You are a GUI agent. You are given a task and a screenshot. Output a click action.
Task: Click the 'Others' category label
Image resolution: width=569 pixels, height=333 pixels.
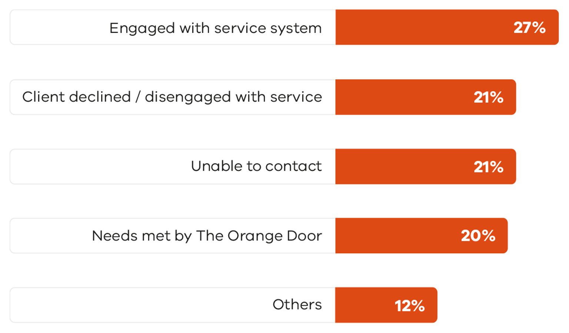point(297,305)
